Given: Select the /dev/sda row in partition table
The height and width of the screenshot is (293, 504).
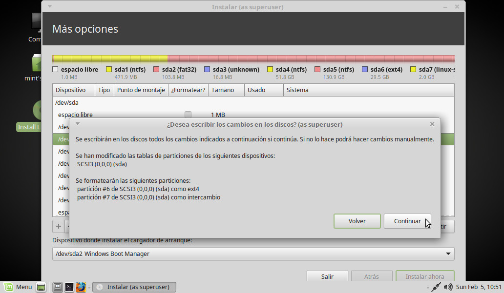Looking at the screenshot, I should [x=67, y=102].
